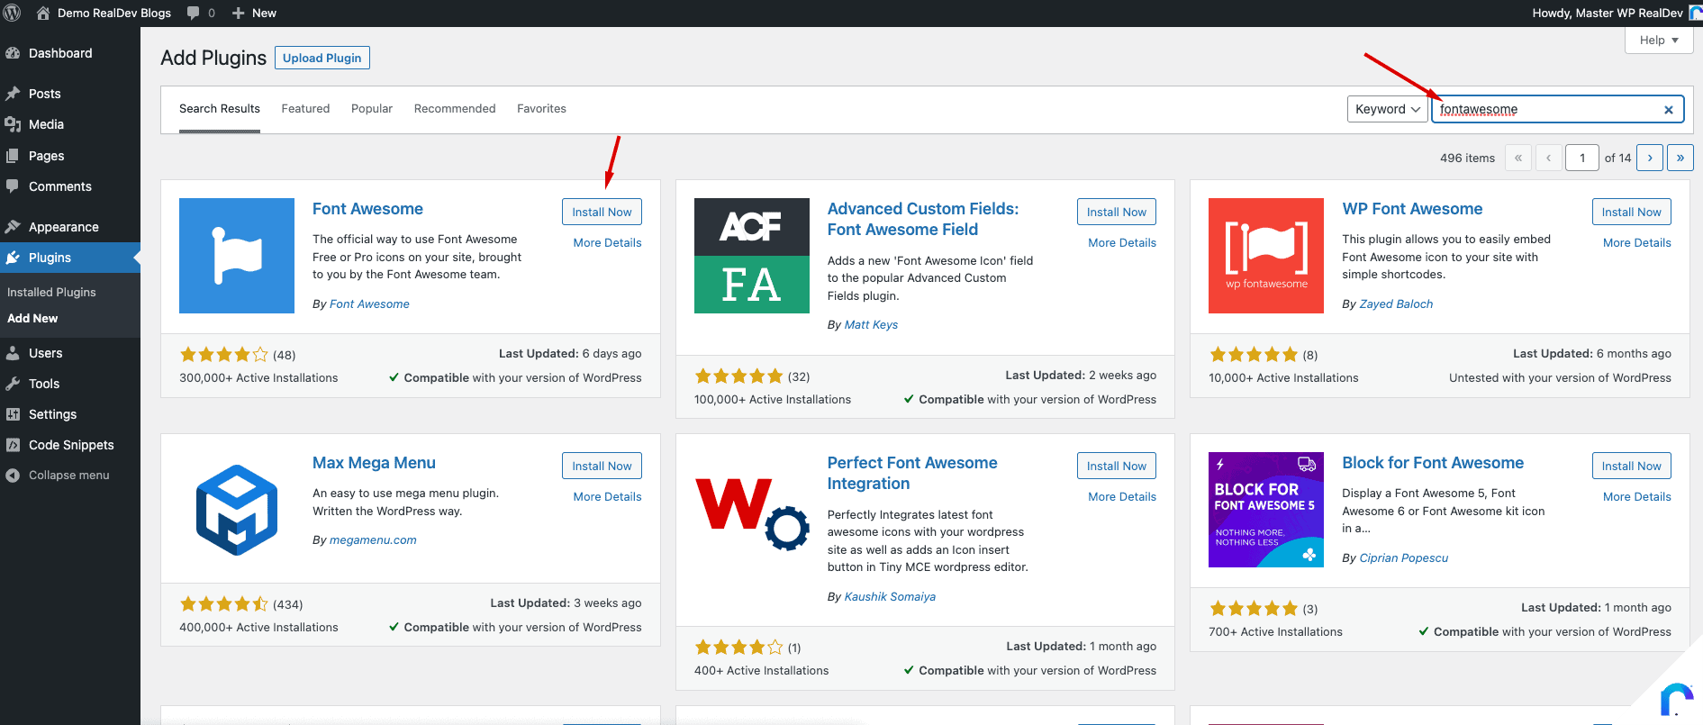Clear the search field with X icon
The width and height of the screenshot is (1703, 725).
pyautogui.click(x=1669, y=110)
